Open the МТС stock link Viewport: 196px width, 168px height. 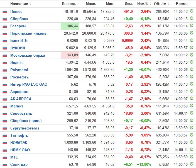14,157
